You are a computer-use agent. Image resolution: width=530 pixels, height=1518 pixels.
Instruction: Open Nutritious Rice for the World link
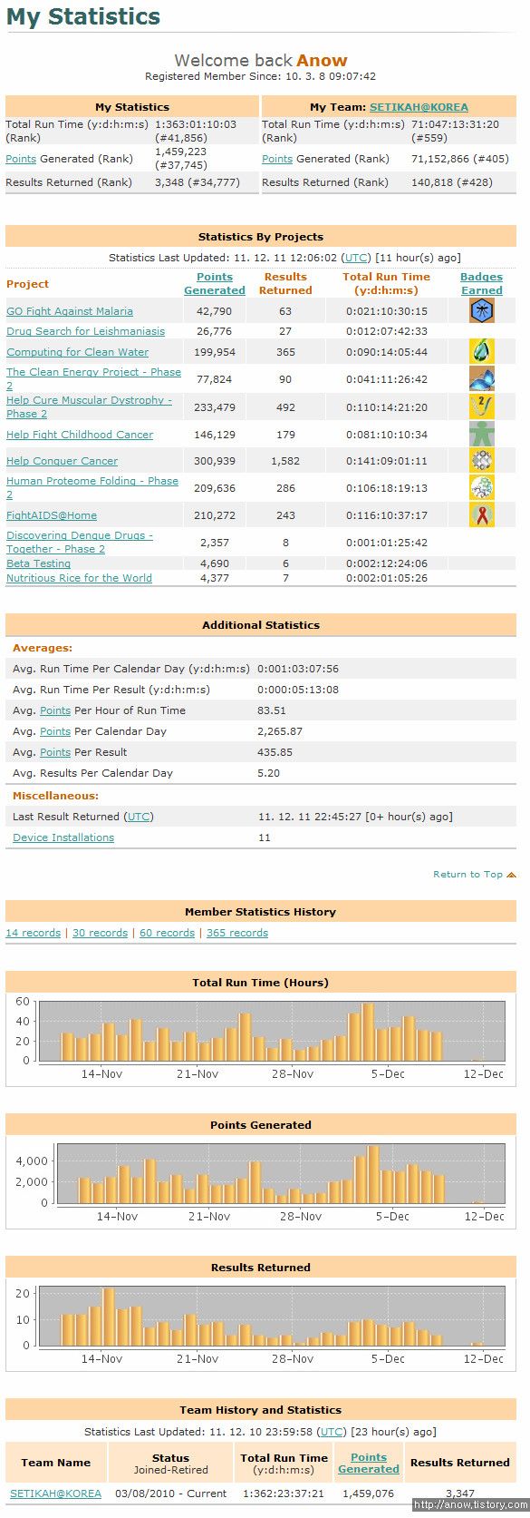[79, 578]
